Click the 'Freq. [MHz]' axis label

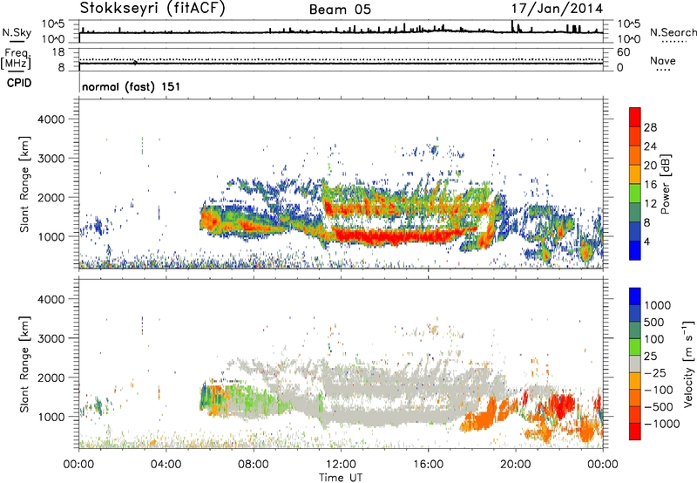click(16, 59)
